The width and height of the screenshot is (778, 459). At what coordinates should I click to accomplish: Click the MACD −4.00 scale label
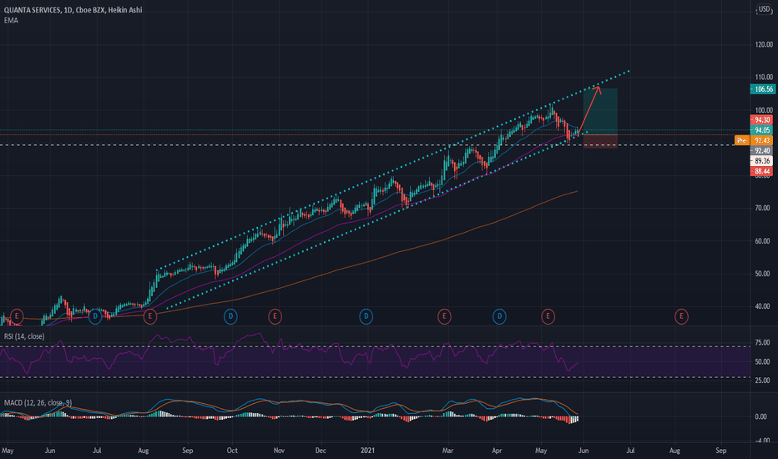point(761,440)
